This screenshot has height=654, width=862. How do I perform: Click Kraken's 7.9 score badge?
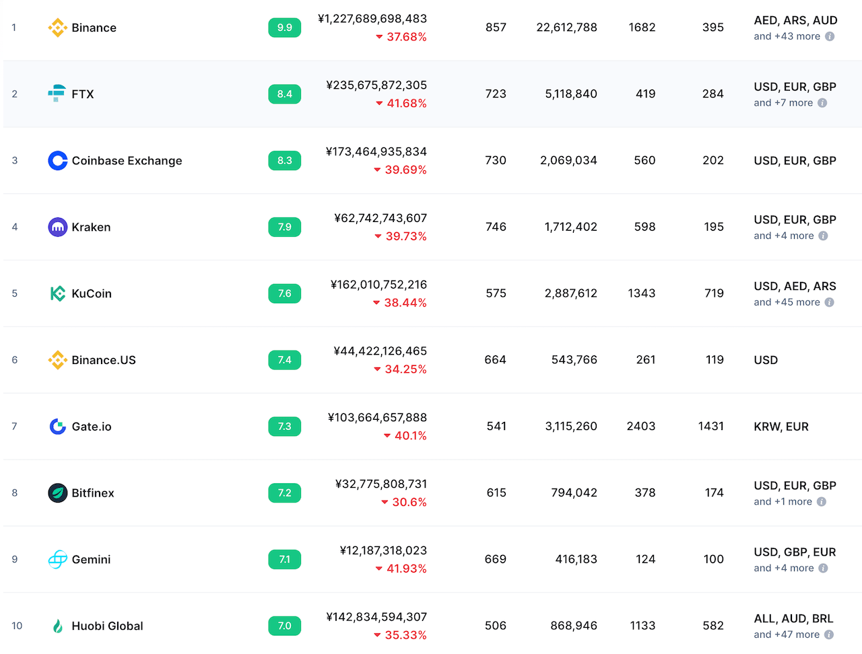coord(285,227)
